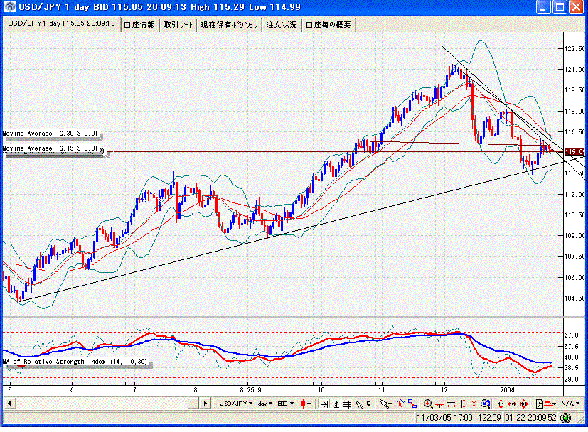
Task: Click the magnifier zoom-in icon
Action: [428, 404]
